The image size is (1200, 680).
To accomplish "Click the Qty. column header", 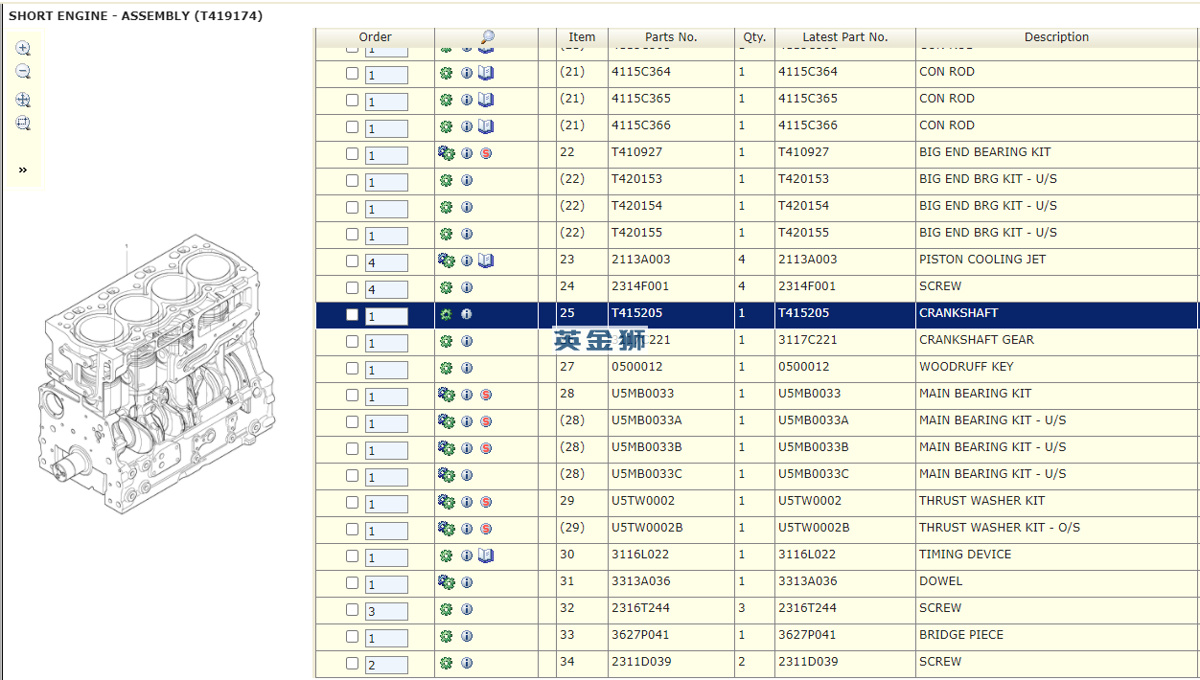I will 754,37.
